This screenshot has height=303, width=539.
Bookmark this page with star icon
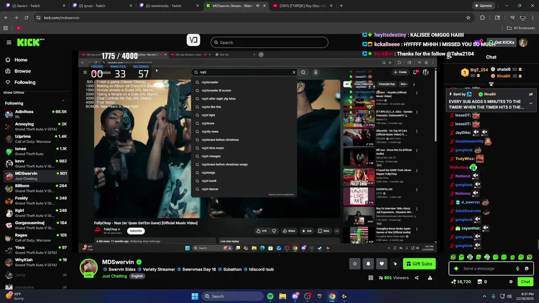pos(468,18)
